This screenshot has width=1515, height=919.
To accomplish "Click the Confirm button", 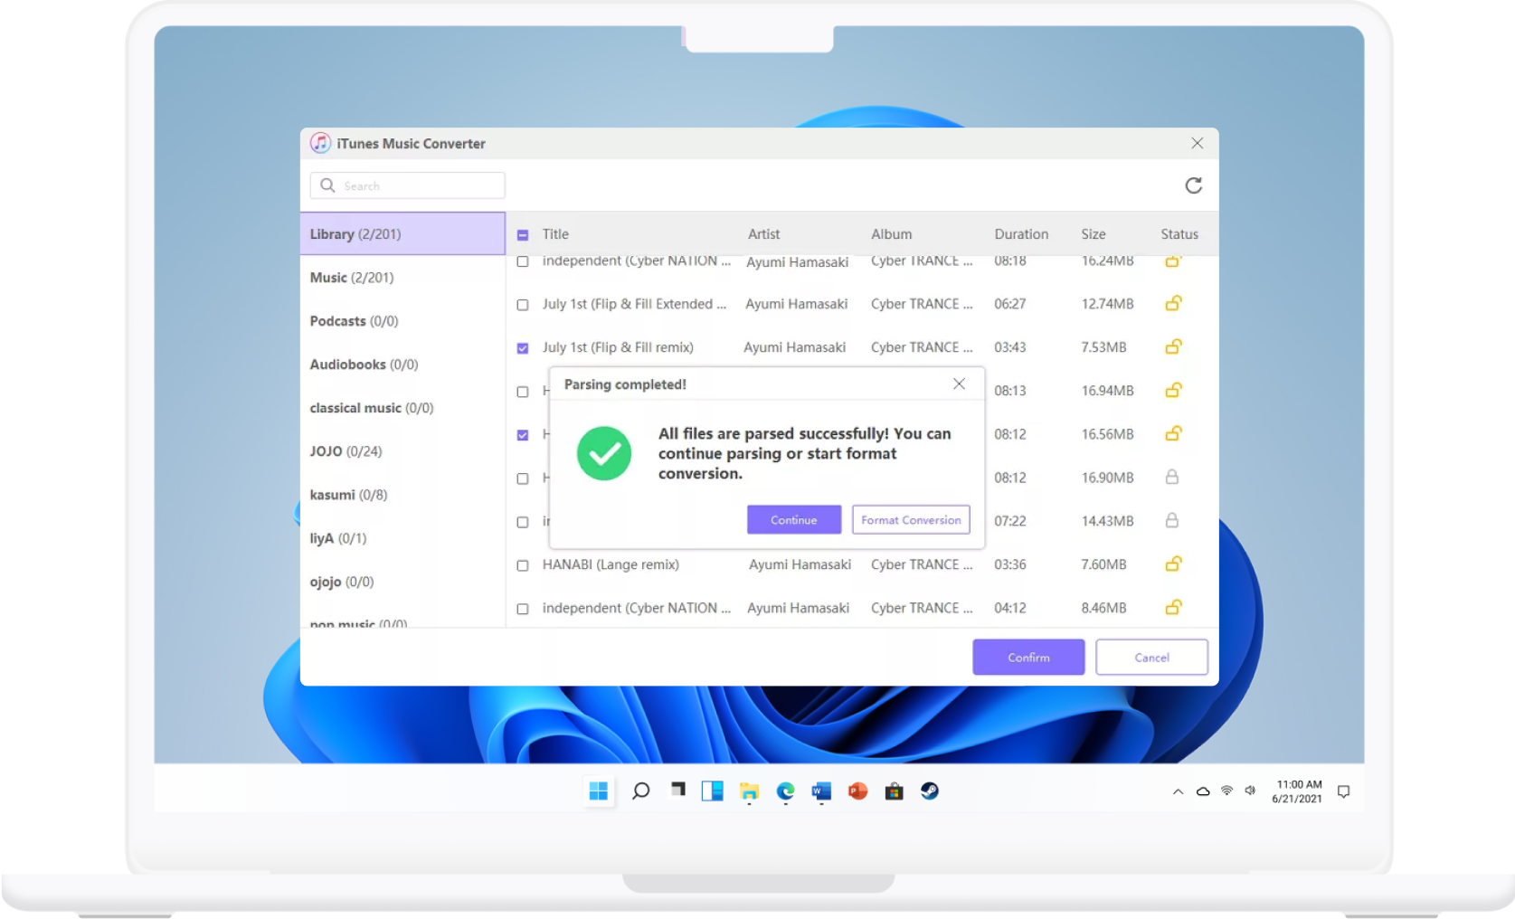I will (x=1028, y=657).
